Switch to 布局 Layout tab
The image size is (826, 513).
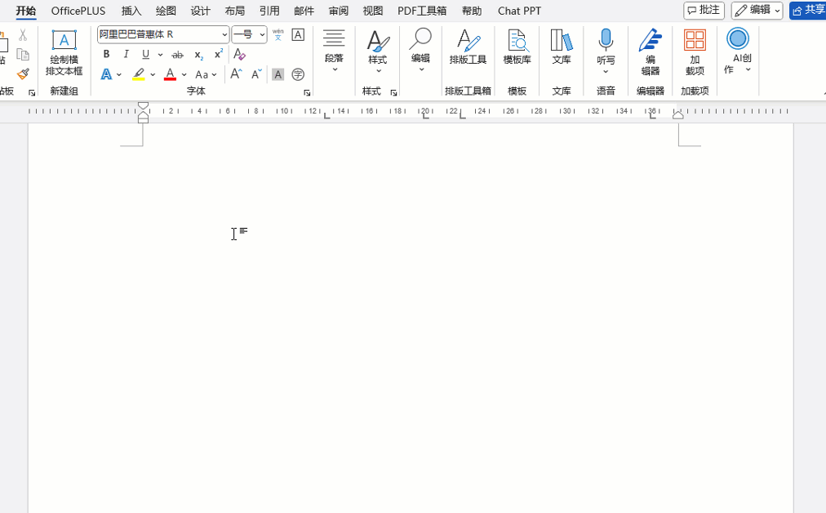pyautogui.click(x=235, y=11)
